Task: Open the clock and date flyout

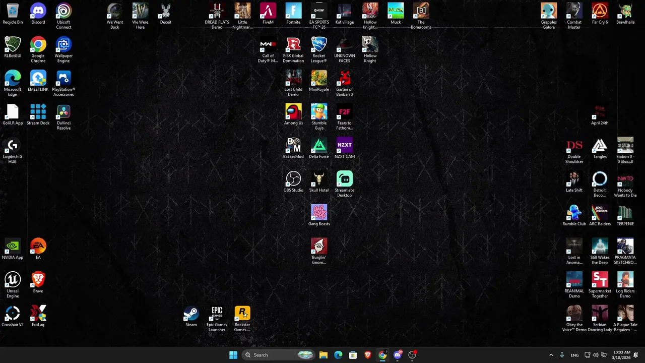Action: click(621, 355)
